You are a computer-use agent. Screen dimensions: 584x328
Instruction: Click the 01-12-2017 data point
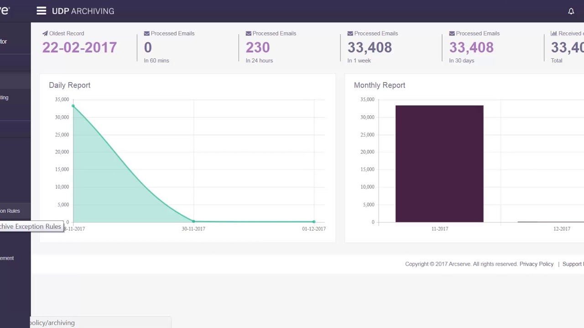click(314, 222)
